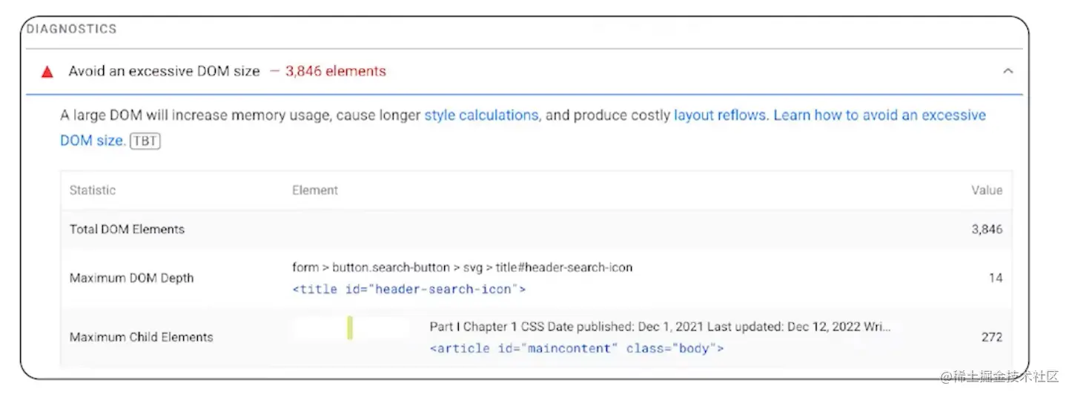
Task: Click the DOM depth value 14
Action: pyautogui.click(x=996, y=278)
